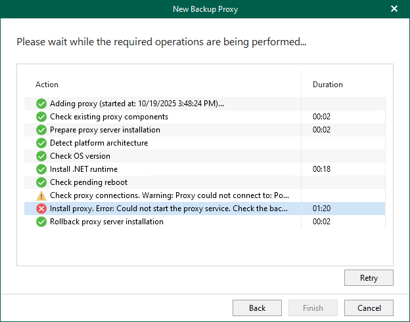This screenshot has height=322, width=410.
Task: Close the New Backup Proxy dialog
Action: tap(394, 9)
